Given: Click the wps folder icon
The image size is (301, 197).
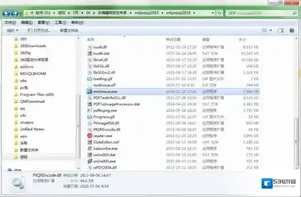Looking at the screenshot, I should (17, 136).
